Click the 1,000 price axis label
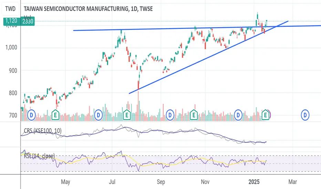Viewport: 321px width, 189px height. point(11,47)
